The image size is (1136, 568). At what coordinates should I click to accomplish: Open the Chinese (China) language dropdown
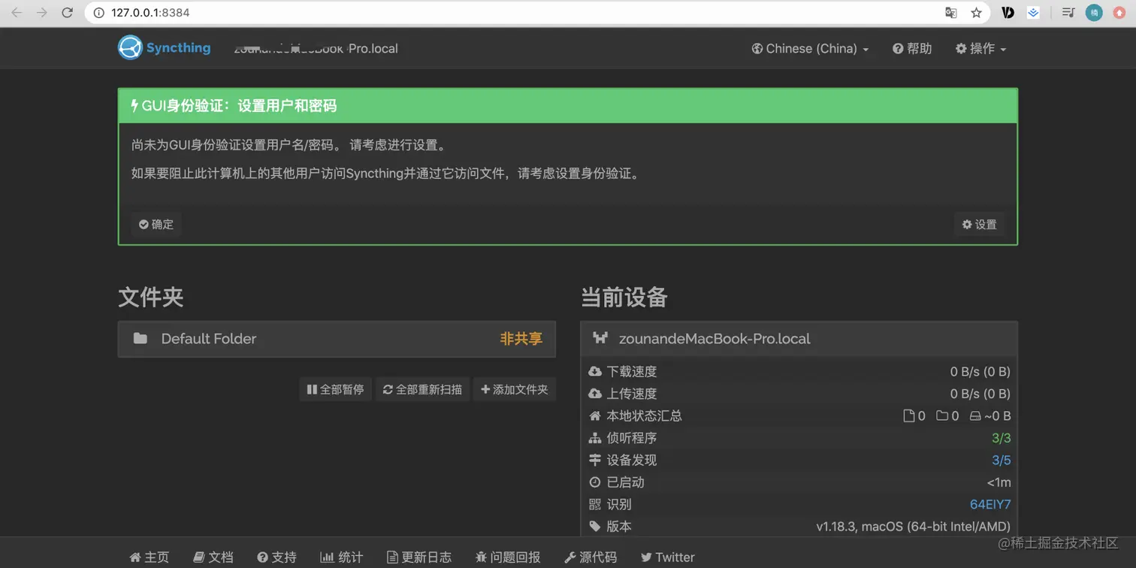pyautogui.click(x=810, y=48)
